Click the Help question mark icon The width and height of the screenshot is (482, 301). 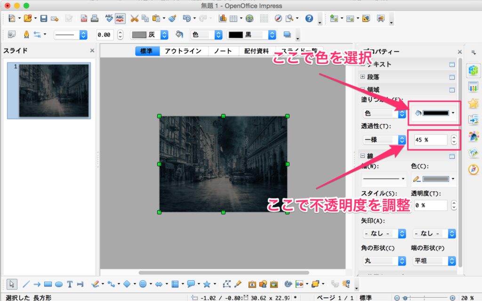[x=309, y=19]
